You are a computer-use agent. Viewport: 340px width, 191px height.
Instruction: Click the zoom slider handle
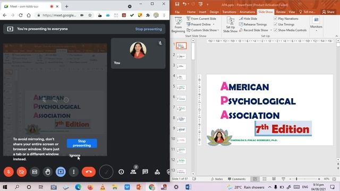pyautogui.click(x=296, y=179)
